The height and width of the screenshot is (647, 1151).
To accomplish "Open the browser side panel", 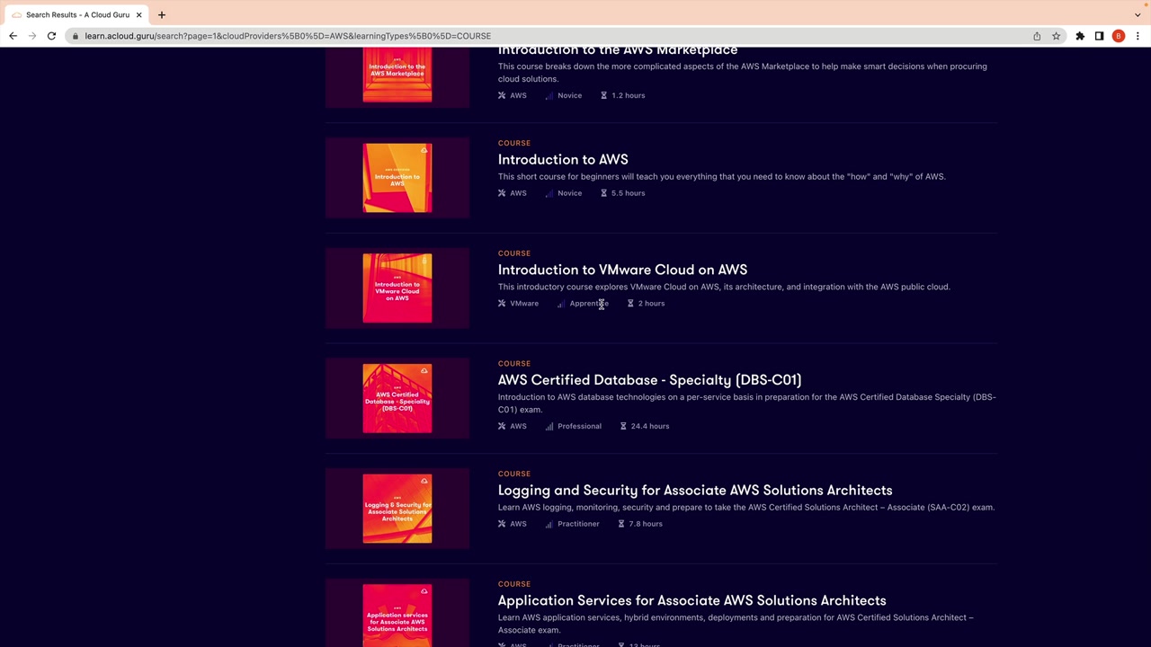I will click(1099, 36).
